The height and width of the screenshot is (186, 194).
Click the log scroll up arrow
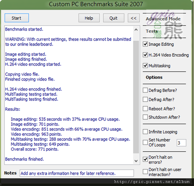(136, 30)
